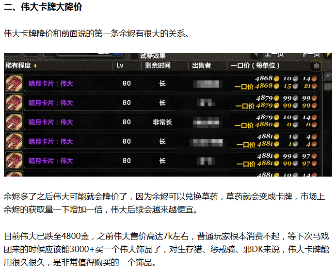Sort by 出售者 column header
This screenshot has height=269, width=336.
tap(201, 66)
